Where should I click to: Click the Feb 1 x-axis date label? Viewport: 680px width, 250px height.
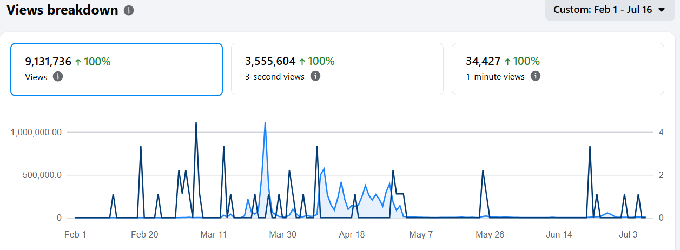[75, 234]
